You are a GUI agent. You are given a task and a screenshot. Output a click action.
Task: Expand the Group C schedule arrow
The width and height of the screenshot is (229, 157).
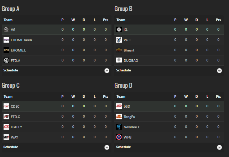coord(106,147)
